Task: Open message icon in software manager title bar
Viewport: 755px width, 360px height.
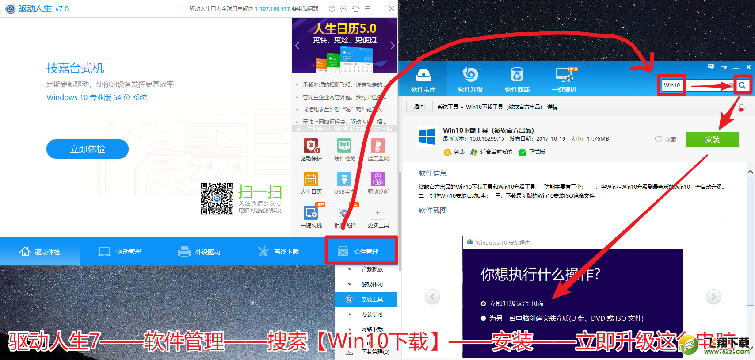Action: click(x=711, y=67)
